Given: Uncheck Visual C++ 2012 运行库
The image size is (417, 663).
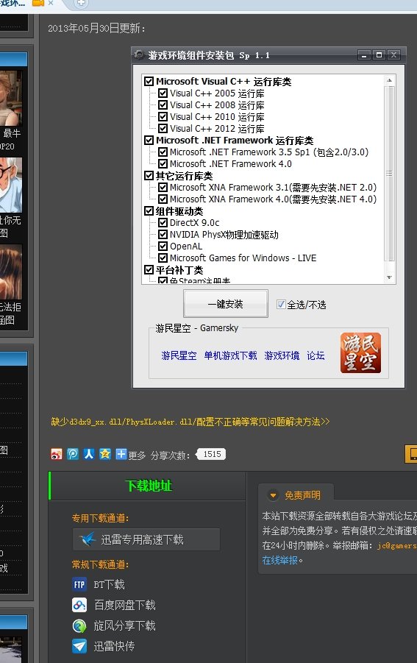Looking at the screenshot, I should pyautogui.click(x=163, y=128).
